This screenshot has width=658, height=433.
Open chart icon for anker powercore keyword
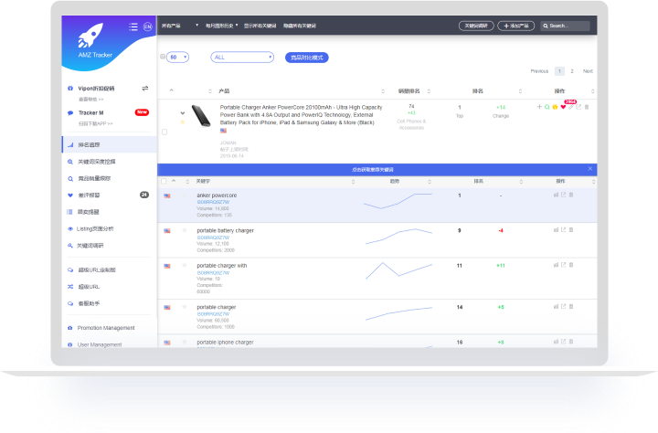555,195
